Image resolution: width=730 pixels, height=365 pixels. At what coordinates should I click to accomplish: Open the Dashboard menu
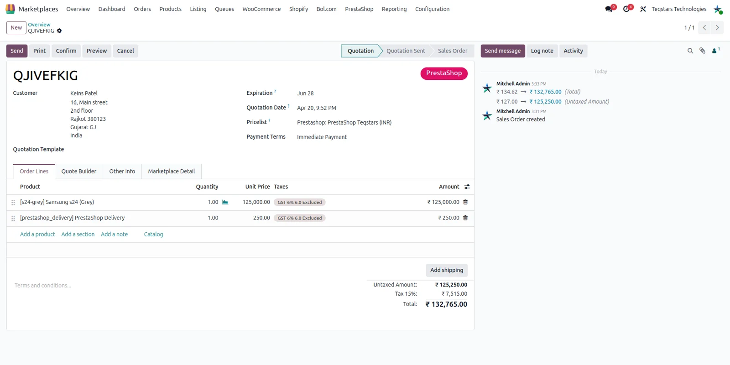coord(112,9)
